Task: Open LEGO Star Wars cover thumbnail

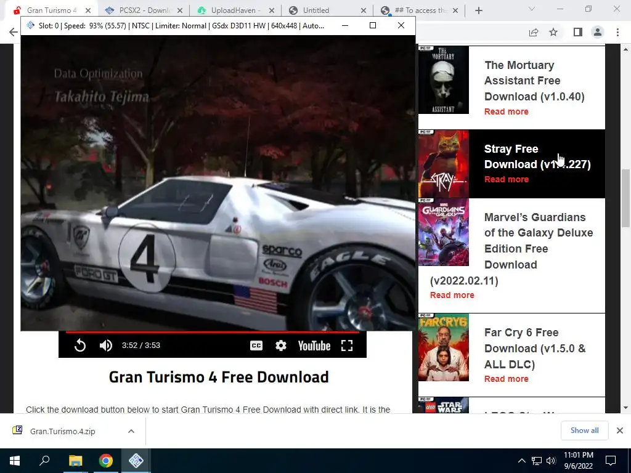Action: (x=444, y=405)
